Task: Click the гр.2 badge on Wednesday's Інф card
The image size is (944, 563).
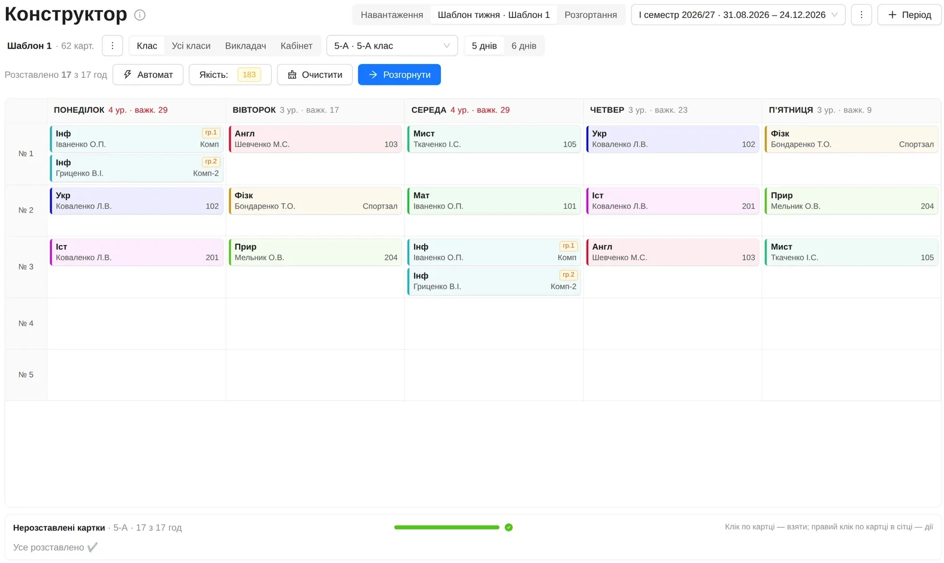Action: 568,275
